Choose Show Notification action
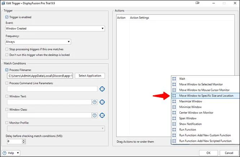Screen dimensions: 240x157 (205, 124)
